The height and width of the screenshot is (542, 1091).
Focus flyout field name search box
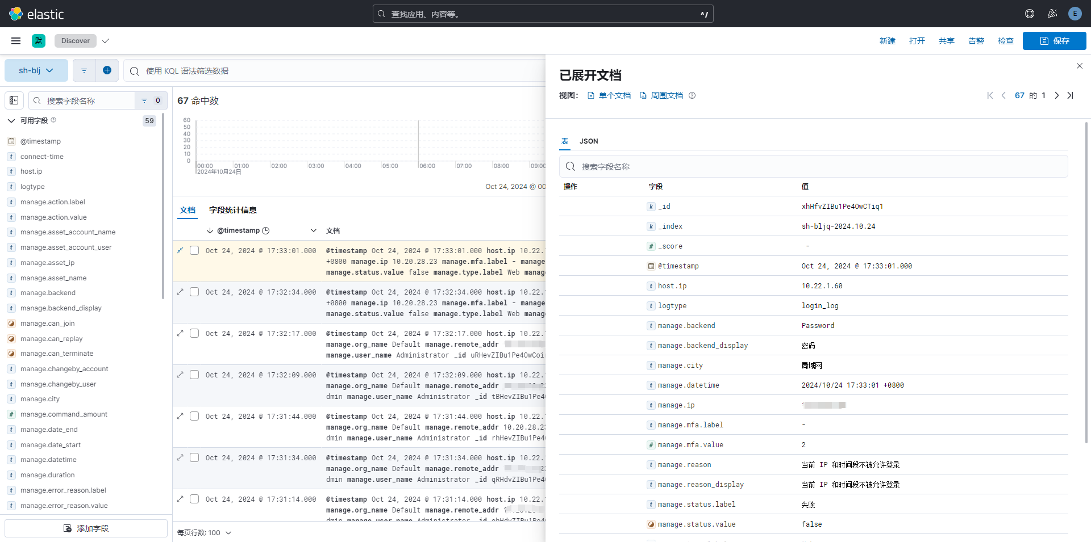pyautogui.click(x=813, y=166)
